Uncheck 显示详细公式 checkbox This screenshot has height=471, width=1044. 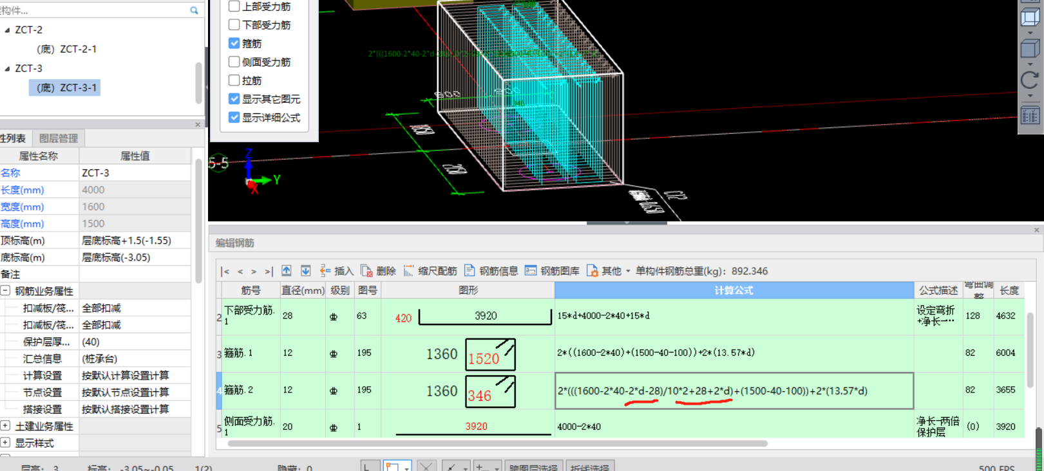(x=234, y=117)
